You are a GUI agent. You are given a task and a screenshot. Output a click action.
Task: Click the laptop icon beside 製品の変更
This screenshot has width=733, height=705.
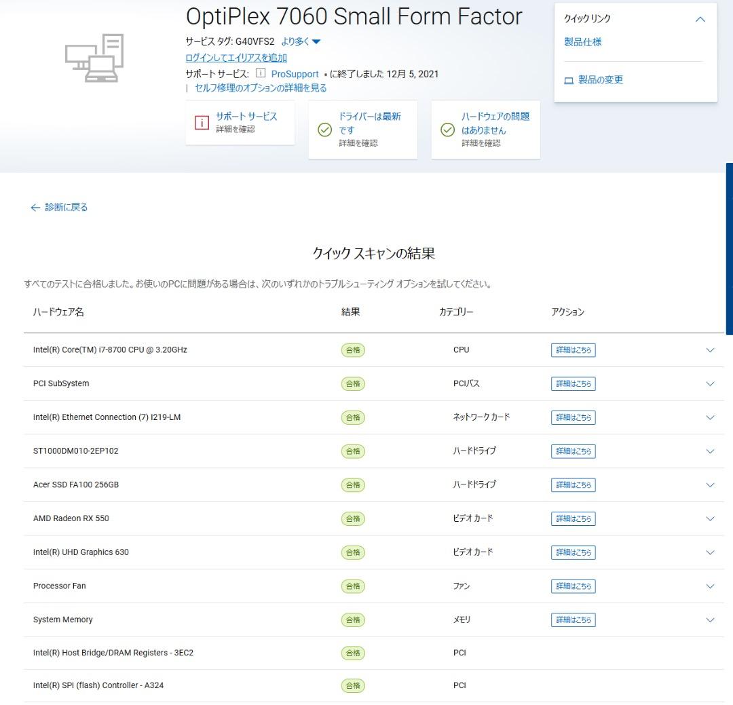(x=569, y=80)
